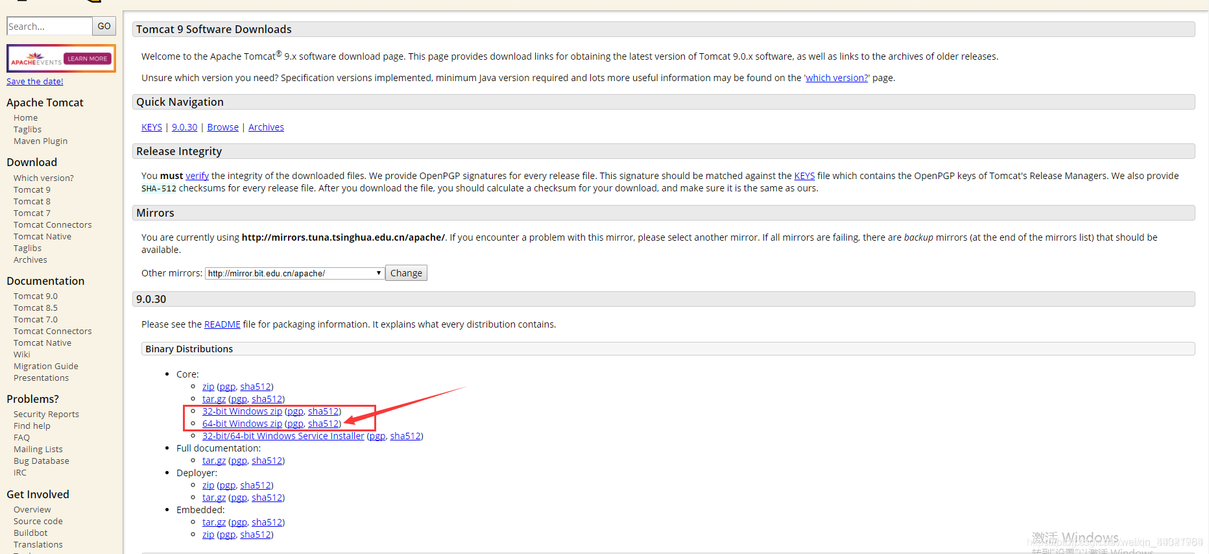
Task: Open the ApacheEvents Learn More banner
Action: tap(61, 58)
